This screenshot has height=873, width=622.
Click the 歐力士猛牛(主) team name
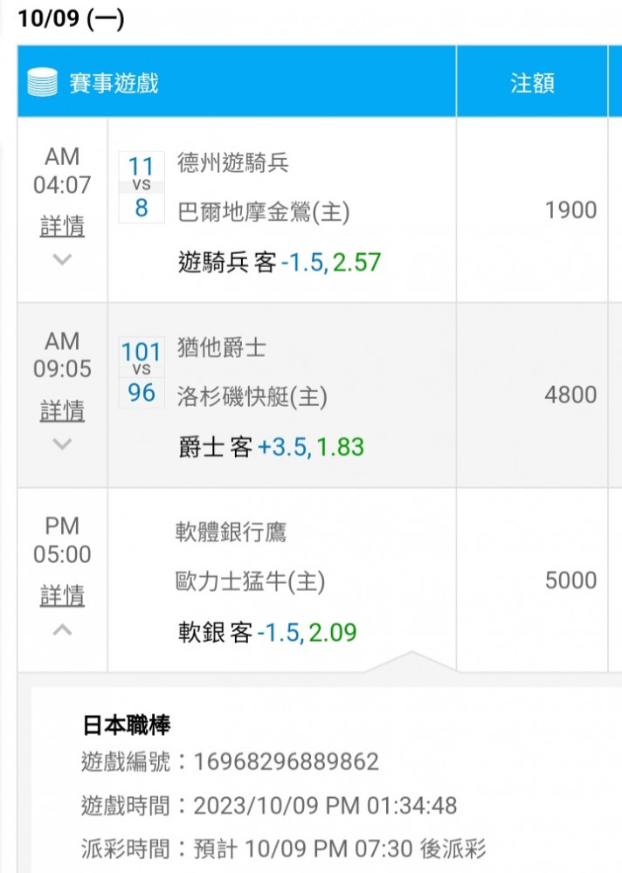pos(250,582)
